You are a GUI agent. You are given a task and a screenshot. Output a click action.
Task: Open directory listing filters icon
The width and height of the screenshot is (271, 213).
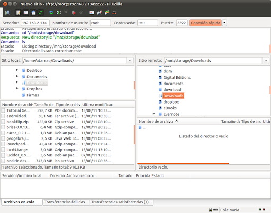click(92, 13)
